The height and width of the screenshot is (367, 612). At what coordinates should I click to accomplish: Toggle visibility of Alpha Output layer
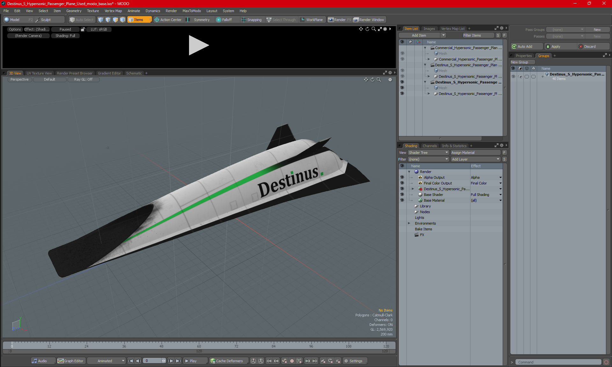click(402, 177)
